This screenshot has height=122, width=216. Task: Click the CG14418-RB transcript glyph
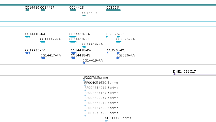pyautogui.click(x=73, y=42)
